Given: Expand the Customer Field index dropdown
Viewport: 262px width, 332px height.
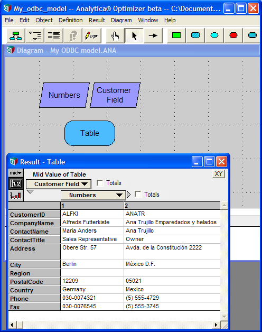Looking at the screenshot, I should pos(59,184).
